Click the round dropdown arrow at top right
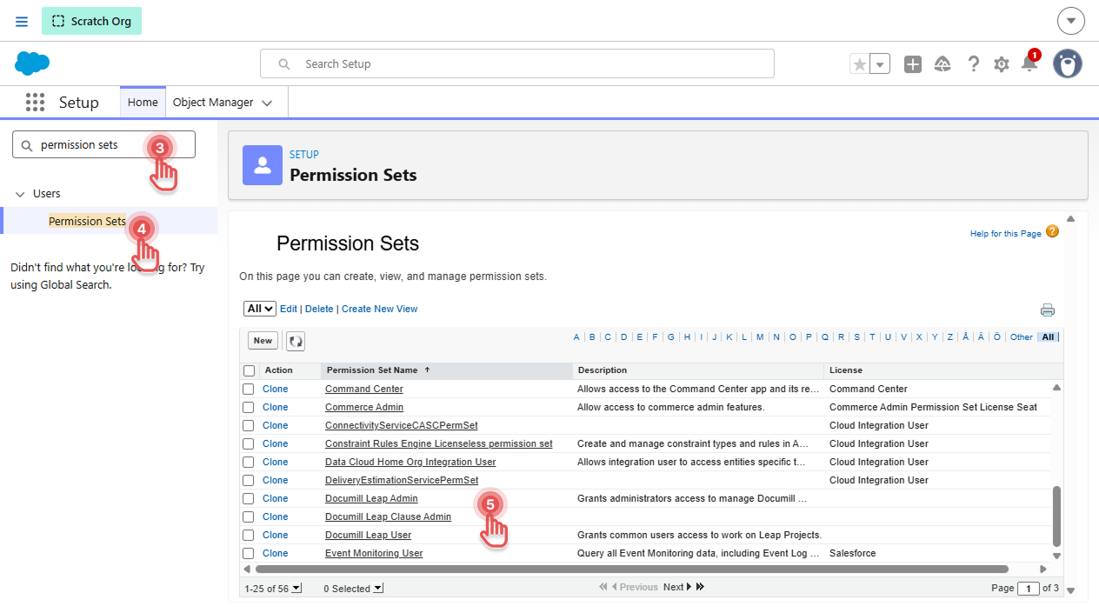 pos(1071,21)
